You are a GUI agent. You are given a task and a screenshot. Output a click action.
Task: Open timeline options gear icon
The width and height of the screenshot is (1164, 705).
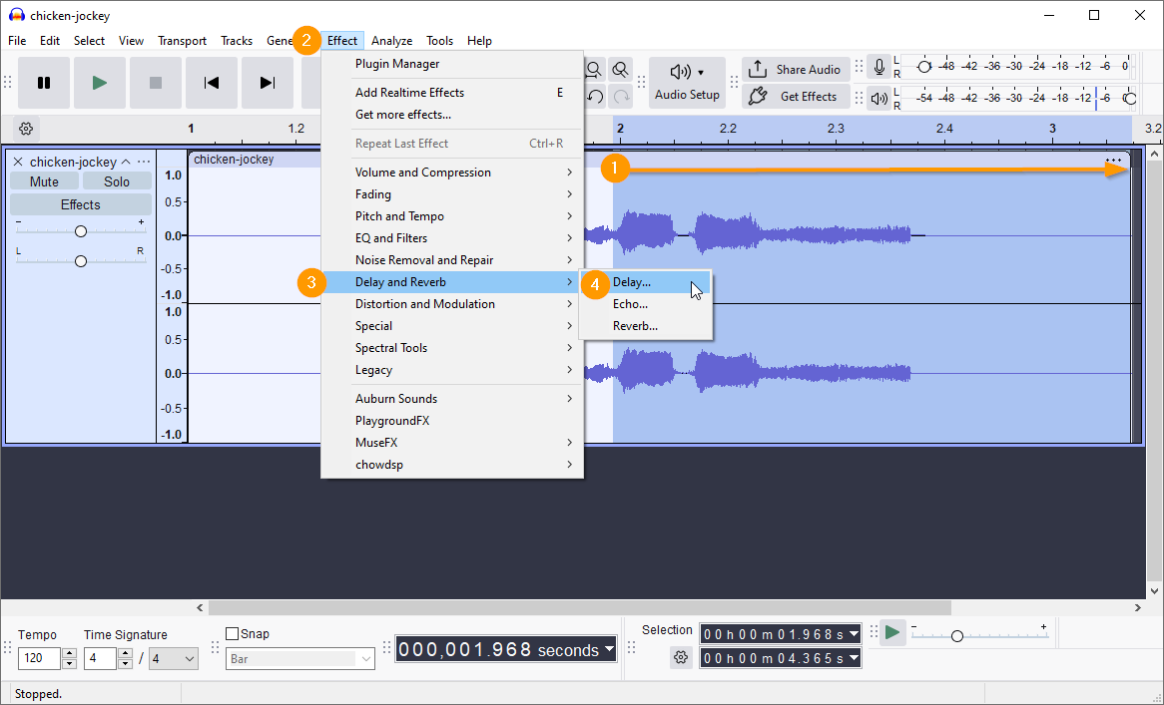[26, 129]
